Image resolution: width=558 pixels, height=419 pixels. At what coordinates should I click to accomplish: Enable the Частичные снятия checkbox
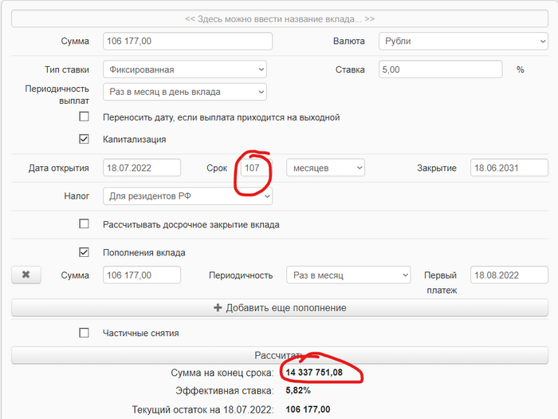click(x=84, y=333)
